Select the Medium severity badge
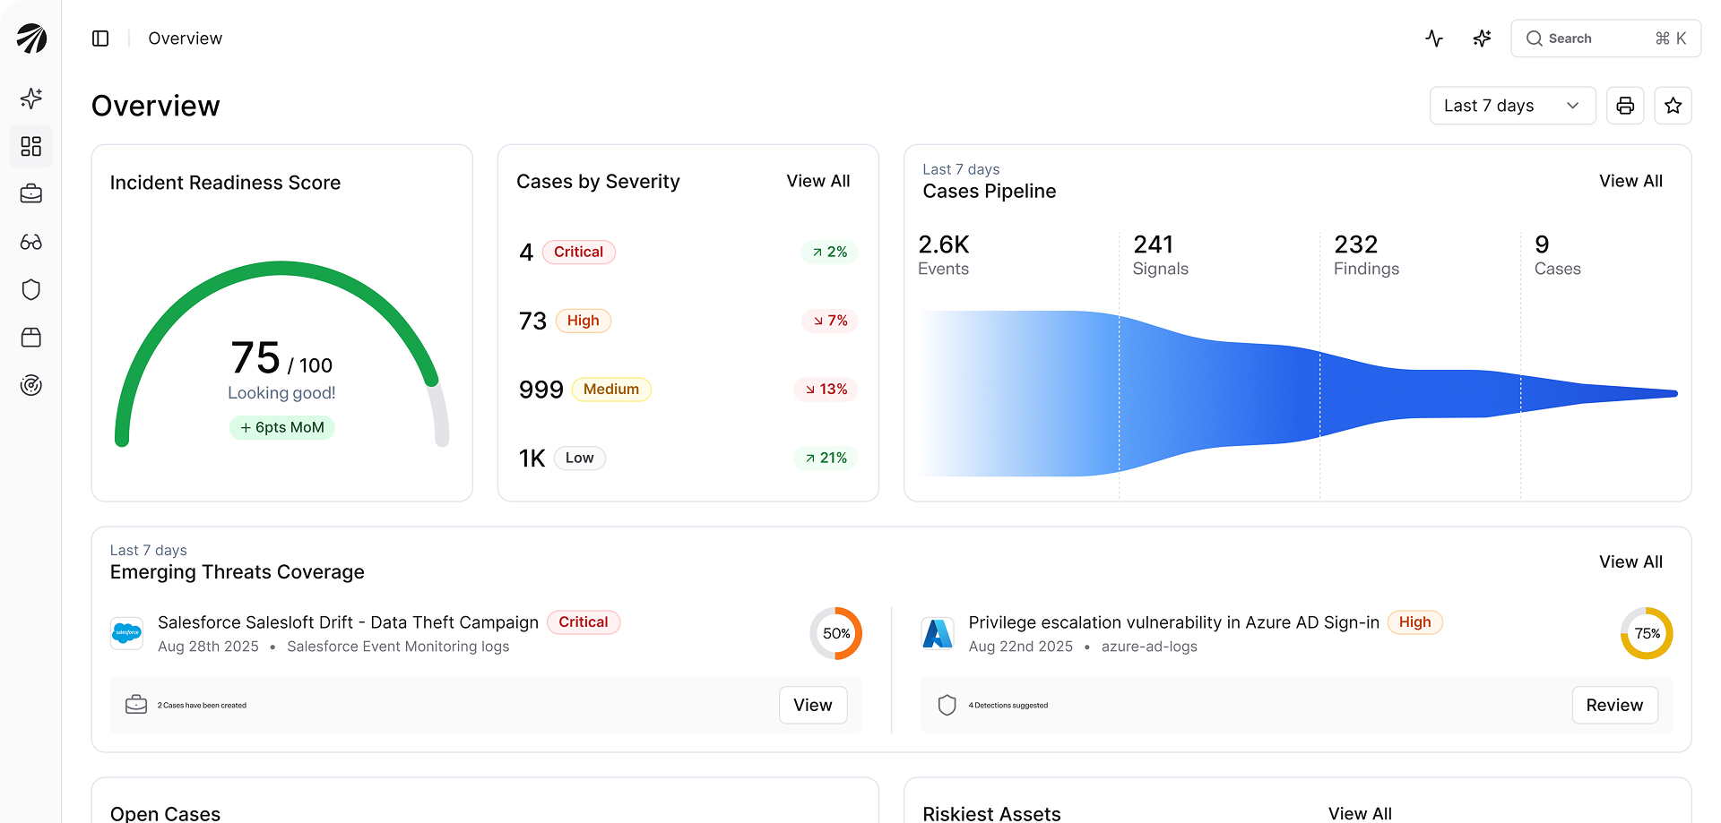Image resolution: width=1721 pixels, height=823 pixels. [x=610, y=390]
